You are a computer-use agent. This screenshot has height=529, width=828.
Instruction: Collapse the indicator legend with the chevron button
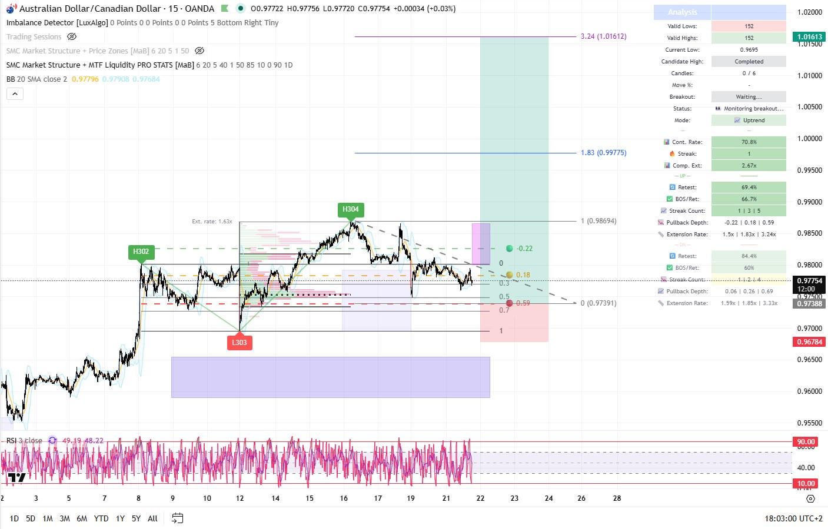point(15,93)
